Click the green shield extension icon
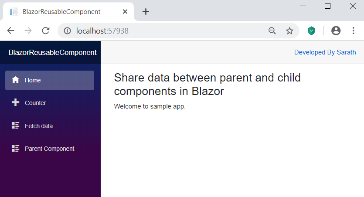364x197 pixels. coord(311,31)
